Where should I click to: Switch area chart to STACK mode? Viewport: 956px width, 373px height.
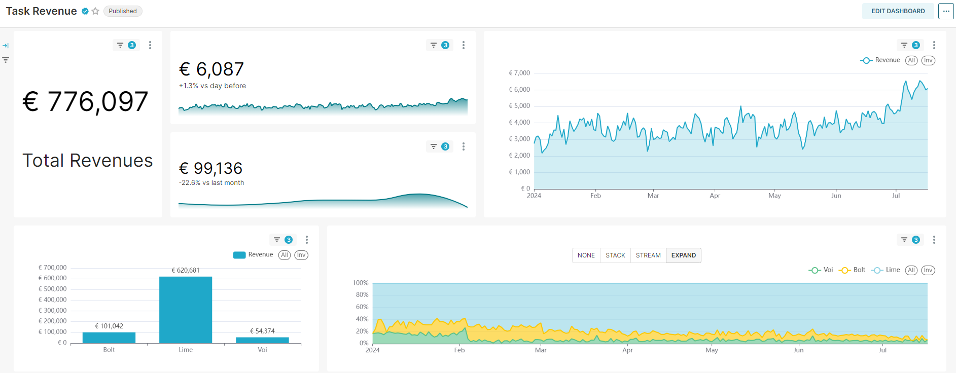pyautogui.click(x=615, y=255)
